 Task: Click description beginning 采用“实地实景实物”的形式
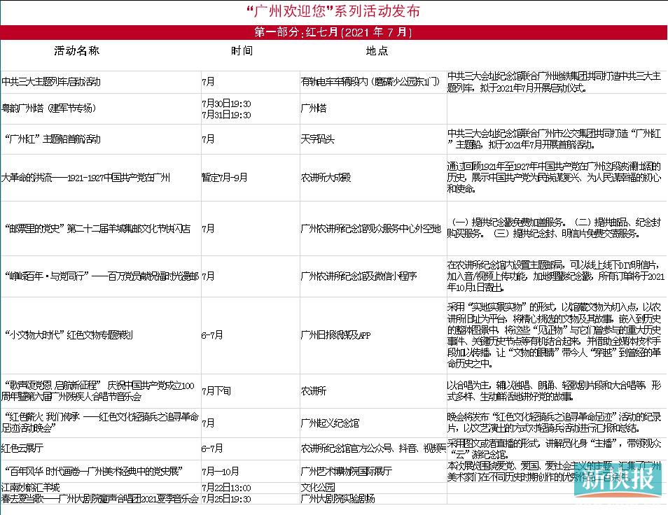pyautogui.click(x=555, y=335)
